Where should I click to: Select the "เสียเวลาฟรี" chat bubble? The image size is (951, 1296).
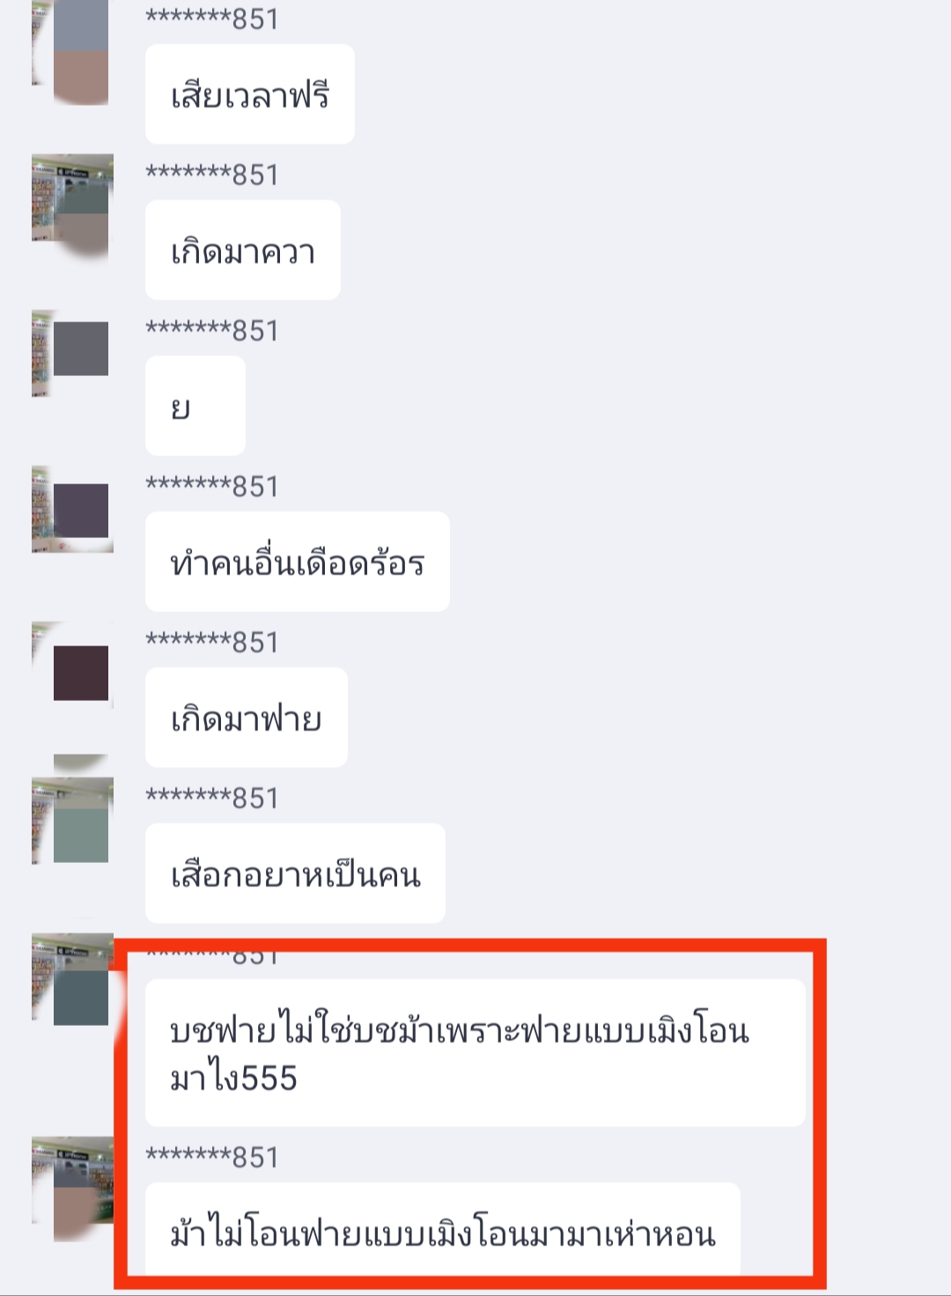250,94
